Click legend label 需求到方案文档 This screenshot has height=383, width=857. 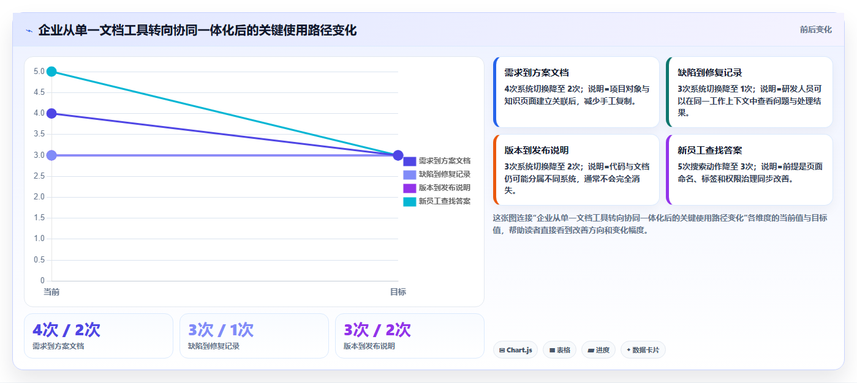445,161
